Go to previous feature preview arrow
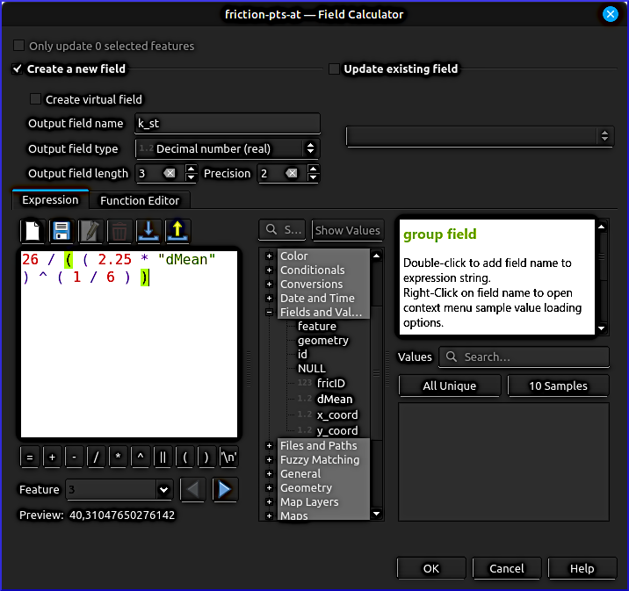This screenshot has height=591, width=629. 193,489
